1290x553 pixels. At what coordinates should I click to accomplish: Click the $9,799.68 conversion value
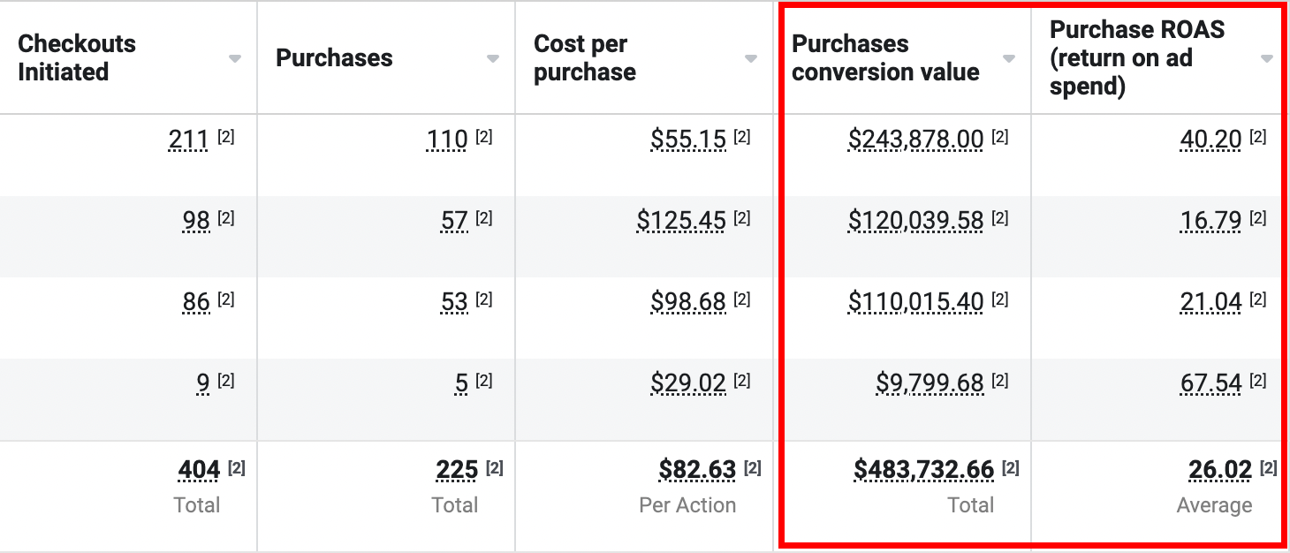tap(930, 383)
